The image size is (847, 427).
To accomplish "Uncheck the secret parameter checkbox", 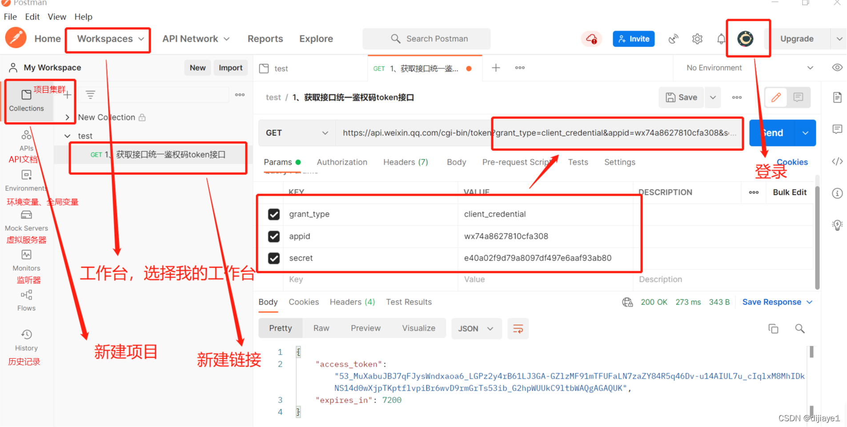I will (274, 258).
